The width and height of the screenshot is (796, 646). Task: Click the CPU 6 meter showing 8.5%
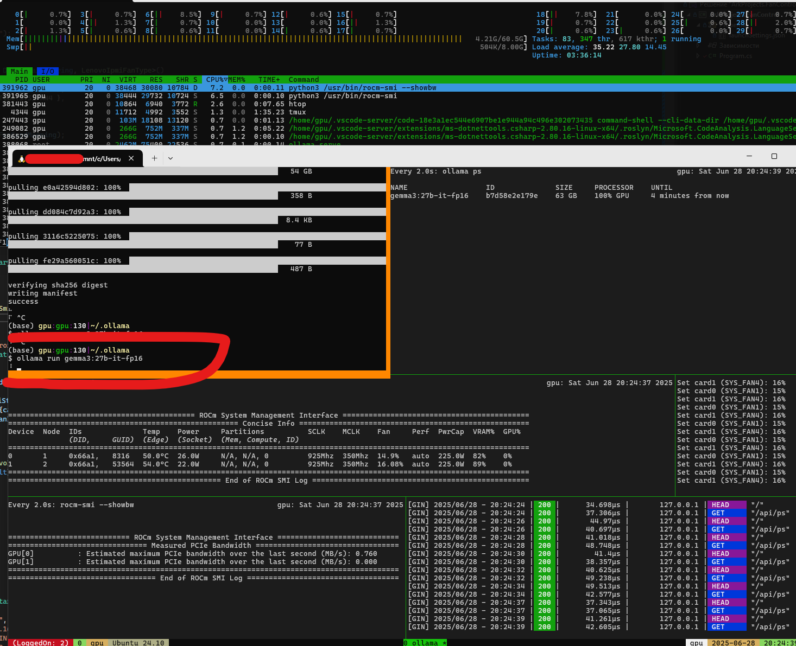(x=173, y=15)
